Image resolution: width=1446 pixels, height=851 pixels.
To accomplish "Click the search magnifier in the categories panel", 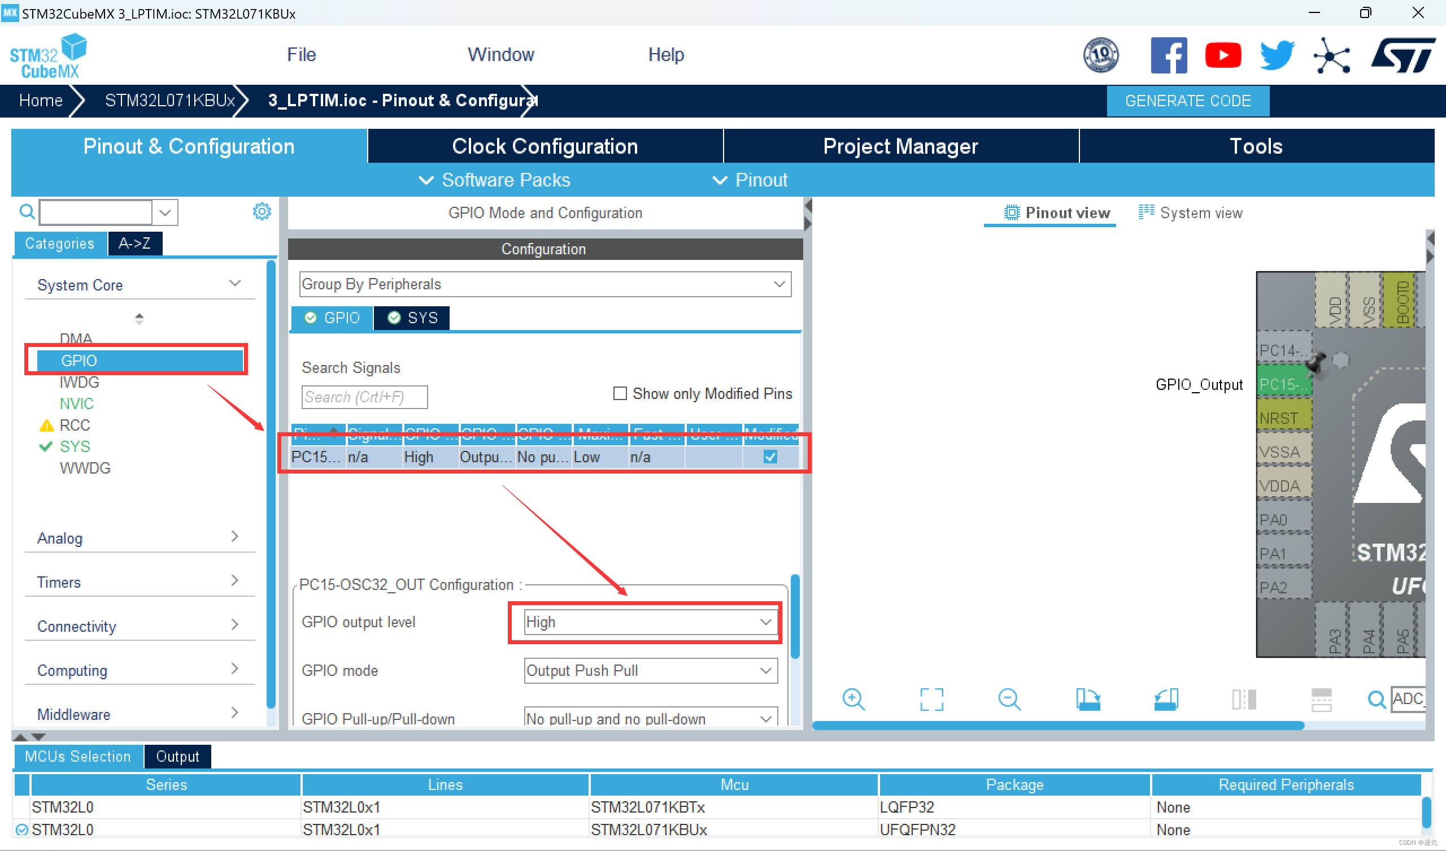I will tap(27, 212).
